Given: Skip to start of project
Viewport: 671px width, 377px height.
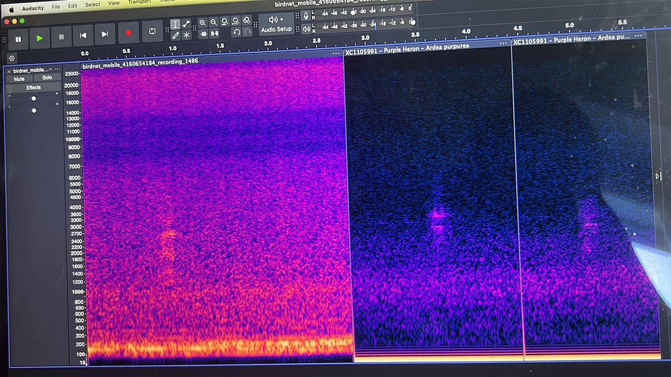Looking at the screenshot, I should (83, 36).
